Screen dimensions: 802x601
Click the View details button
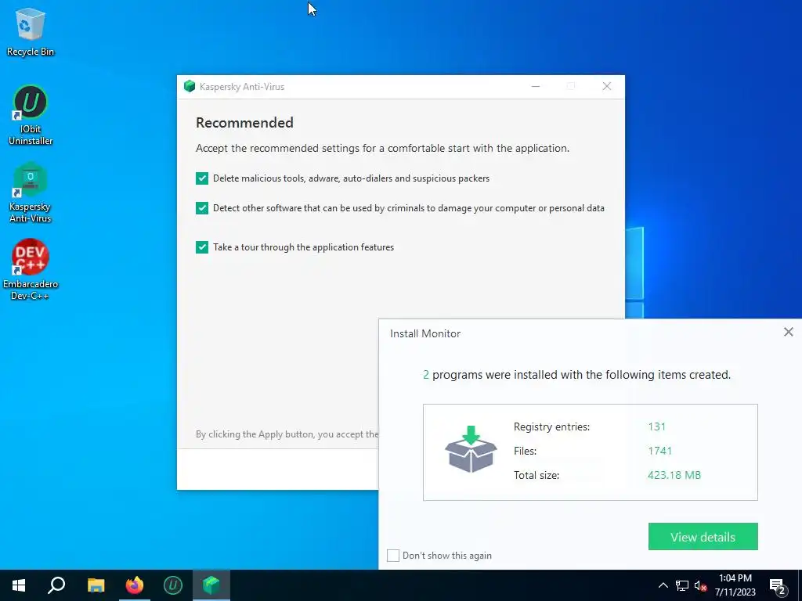tap(703, 537)
